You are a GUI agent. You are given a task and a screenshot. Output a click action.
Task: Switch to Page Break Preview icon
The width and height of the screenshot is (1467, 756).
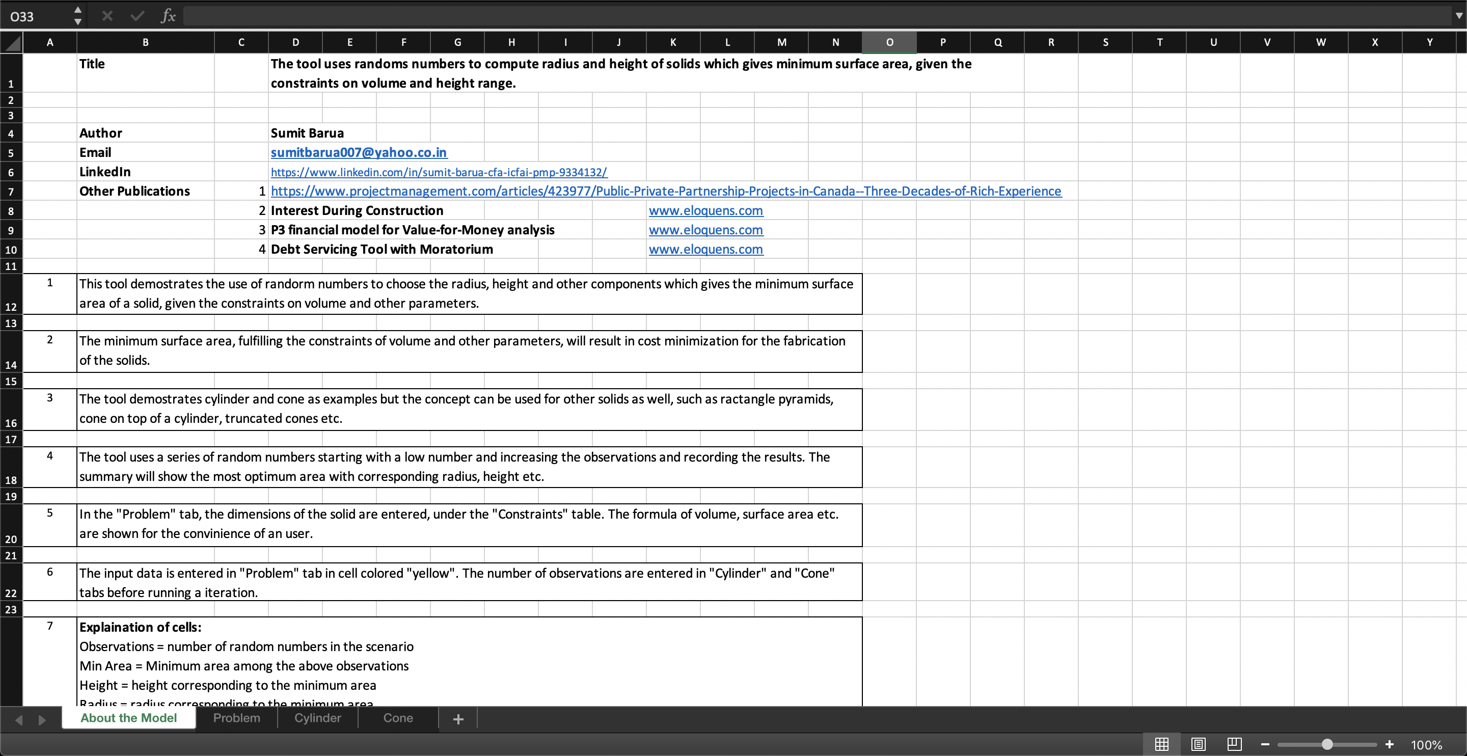pyautogui.click(x=1234, y=744)
